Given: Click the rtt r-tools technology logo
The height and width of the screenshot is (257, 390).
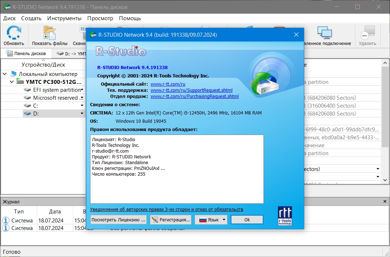Looking at the screenshot, I should (x=285, y=216).
